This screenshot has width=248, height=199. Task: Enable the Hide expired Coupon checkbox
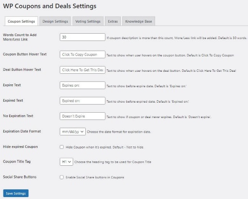pos(62,147)
